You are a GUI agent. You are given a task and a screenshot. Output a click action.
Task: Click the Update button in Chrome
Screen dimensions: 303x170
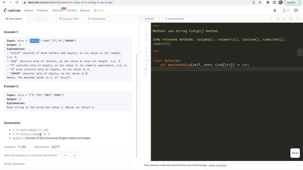(x=291, y=2)
